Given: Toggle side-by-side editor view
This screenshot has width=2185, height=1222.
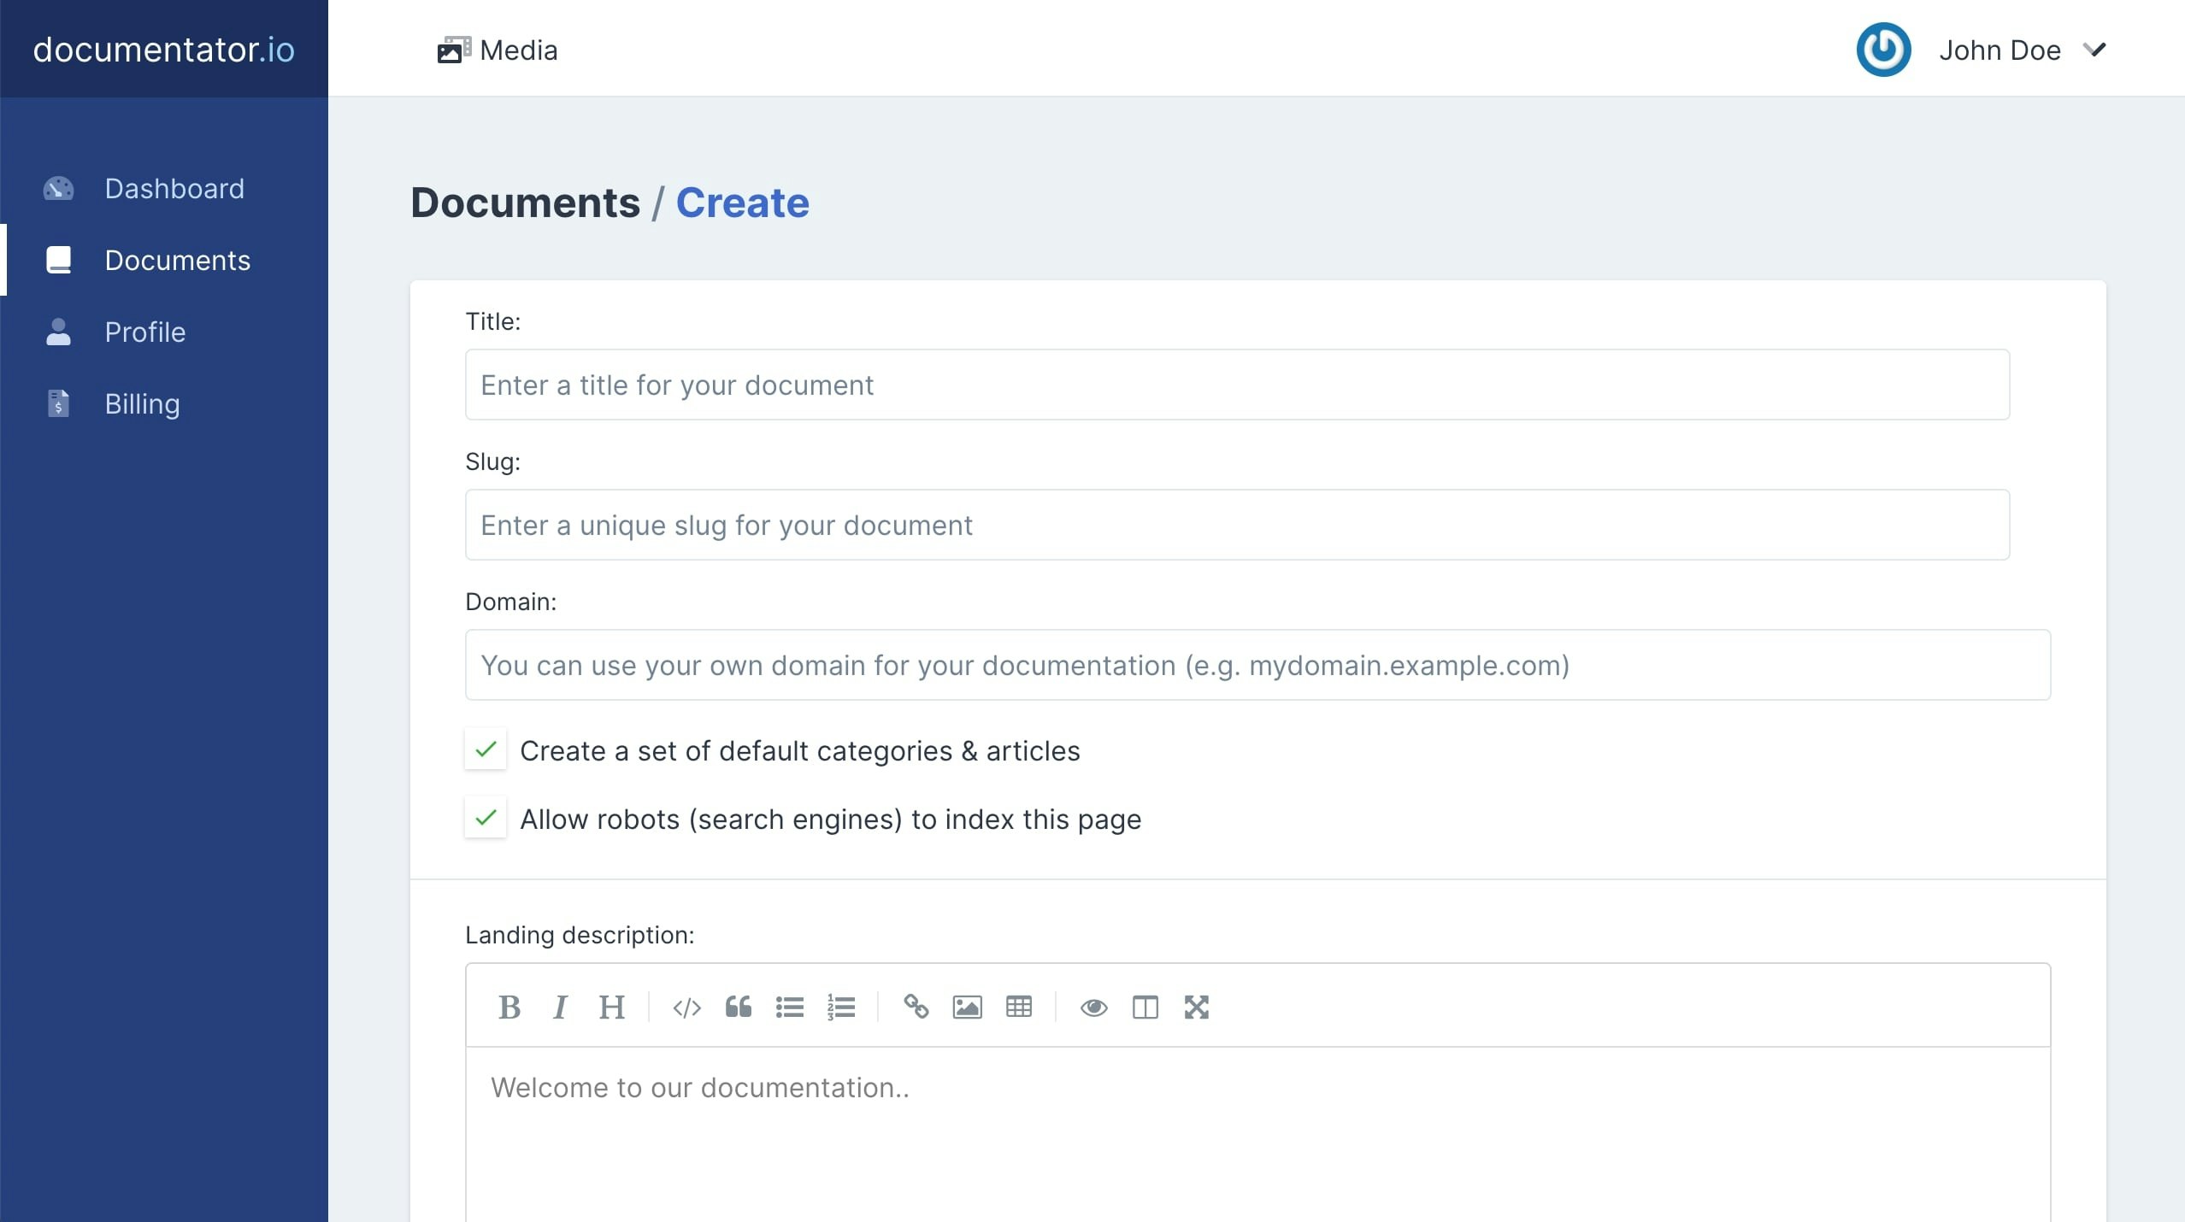Looking at the screenshot, I should [x=1145, y=1007].
